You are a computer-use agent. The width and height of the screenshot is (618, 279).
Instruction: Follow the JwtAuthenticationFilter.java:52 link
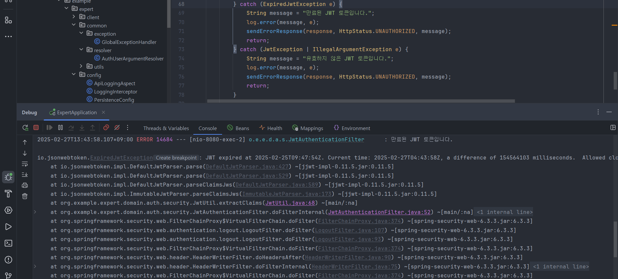379,212
